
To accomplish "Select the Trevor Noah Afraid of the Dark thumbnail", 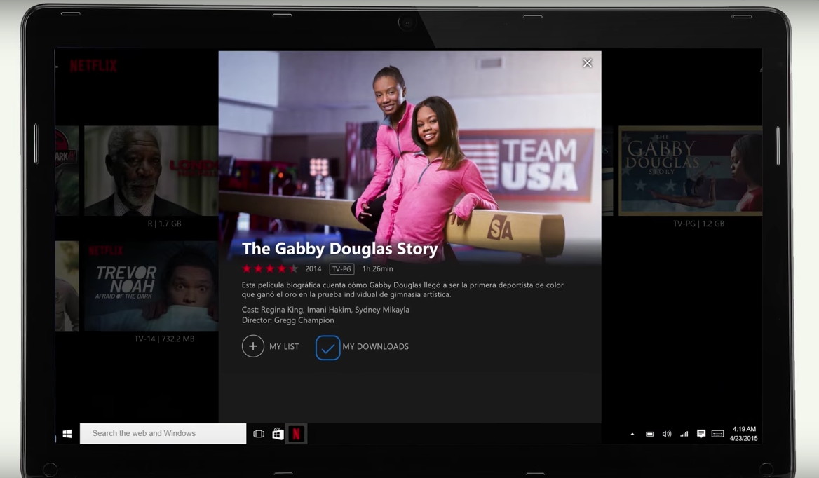I will pos(151,286).
